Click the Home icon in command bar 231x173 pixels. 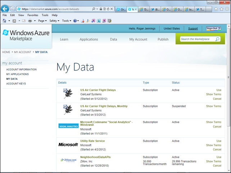[4, 21]
